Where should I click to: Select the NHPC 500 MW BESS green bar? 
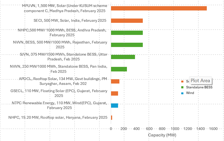127,33
